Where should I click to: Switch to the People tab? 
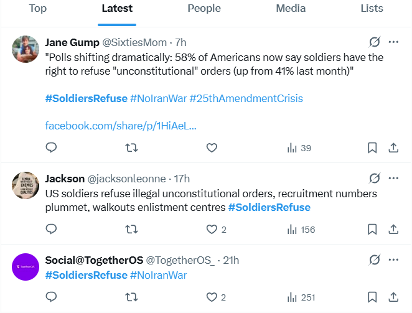tap(204, 9)
